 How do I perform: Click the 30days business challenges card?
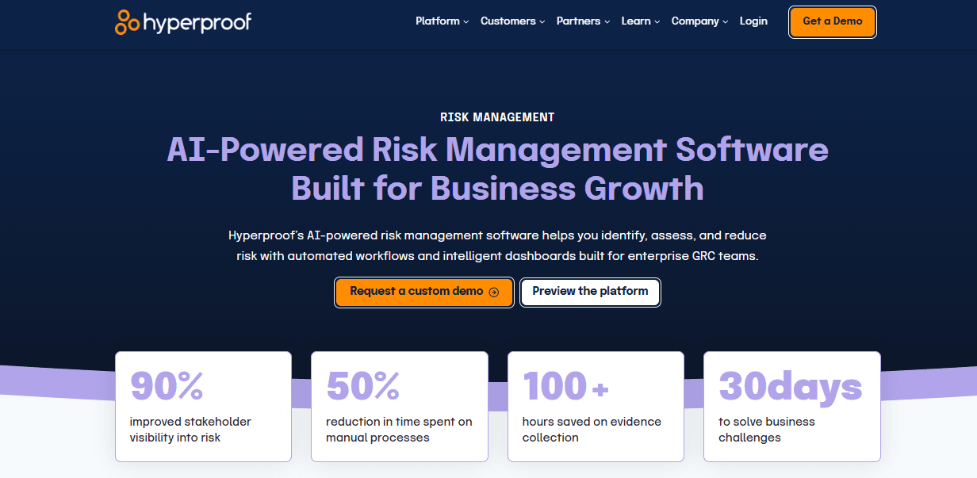[791, 407]
